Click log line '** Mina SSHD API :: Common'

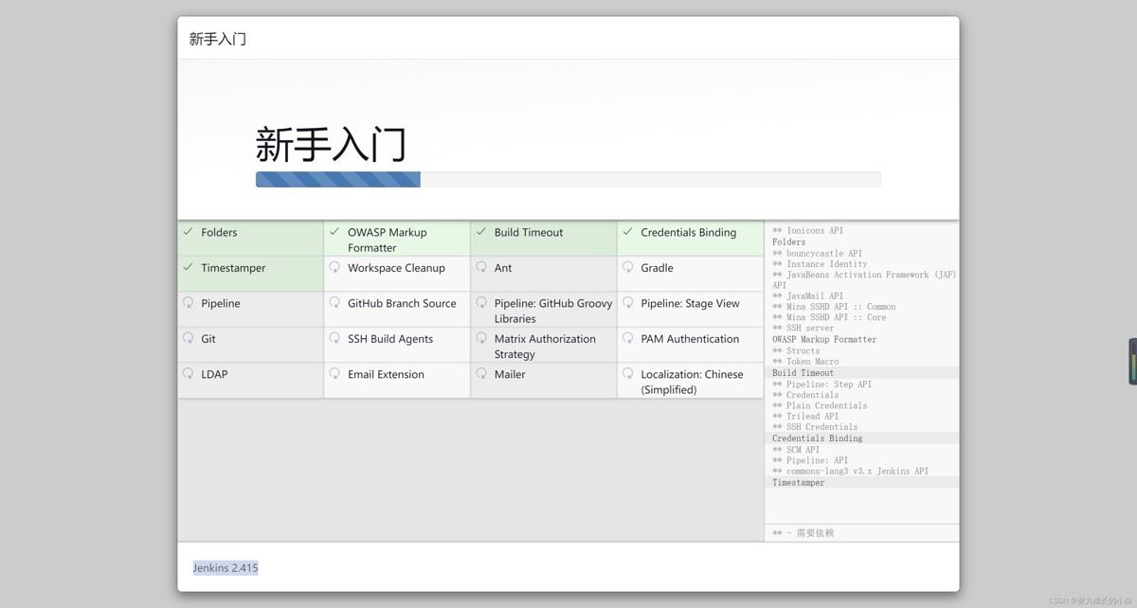click(x=834, y=306)
